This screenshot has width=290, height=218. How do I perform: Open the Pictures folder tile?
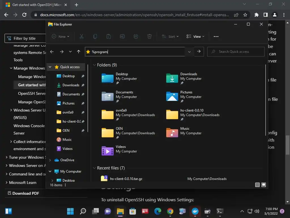tap(184, 96)
